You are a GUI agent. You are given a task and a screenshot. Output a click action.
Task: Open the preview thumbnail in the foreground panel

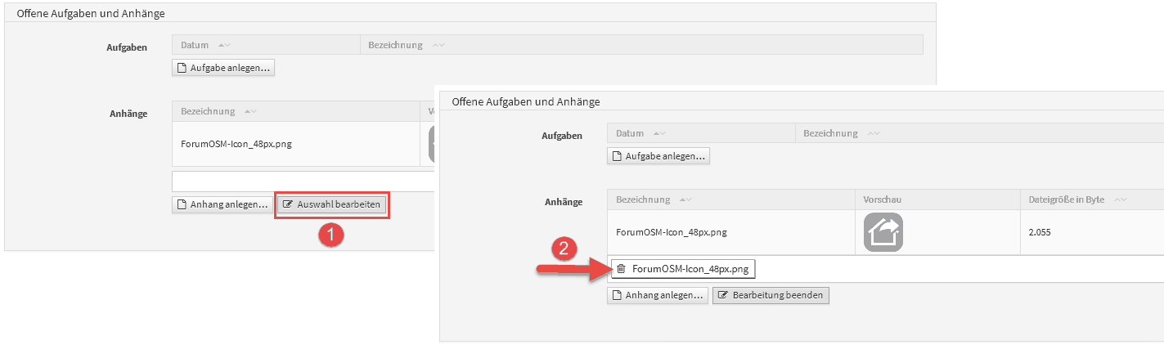(x=883, y=232)
